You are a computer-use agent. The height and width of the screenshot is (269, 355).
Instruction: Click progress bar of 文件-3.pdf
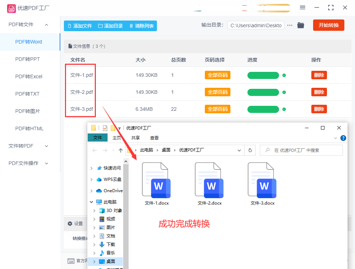263,109
